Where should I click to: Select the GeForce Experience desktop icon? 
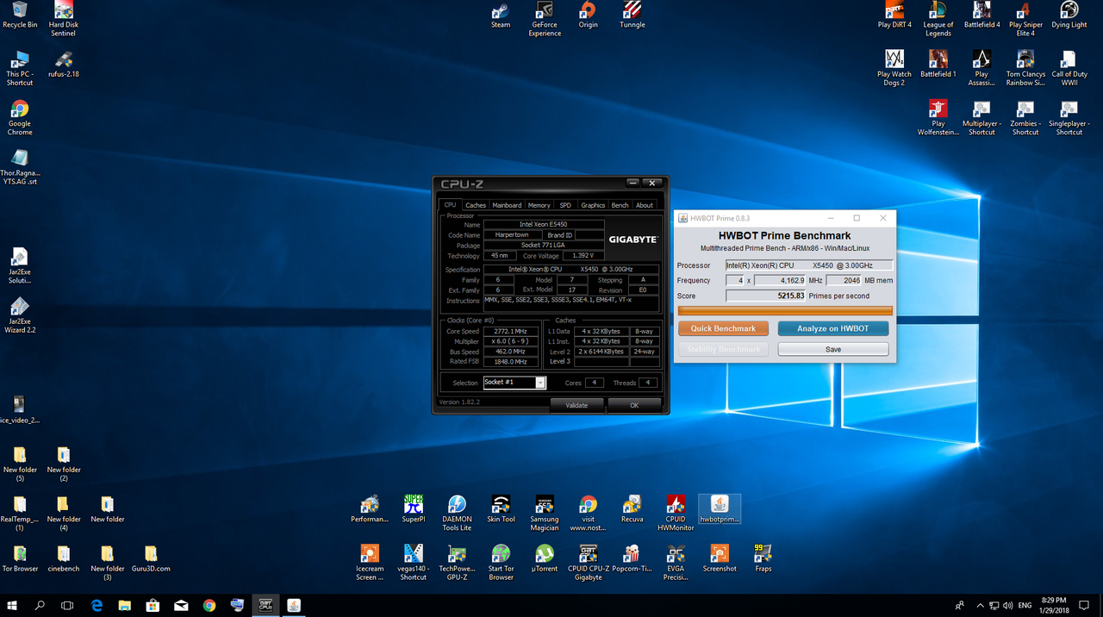545,19
